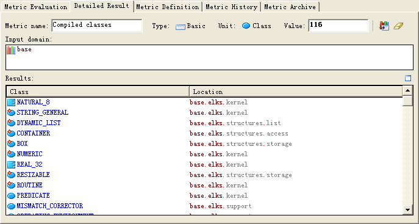Click location of REAL_32 row

pyautogui.click(x=218, y=164)
